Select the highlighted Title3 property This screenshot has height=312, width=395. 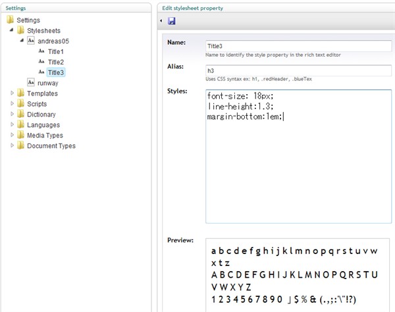[56, 72]
